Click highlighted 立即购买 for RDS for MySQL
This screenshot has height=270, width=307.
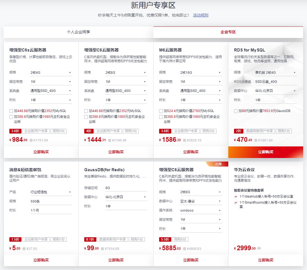click(266, 152)
